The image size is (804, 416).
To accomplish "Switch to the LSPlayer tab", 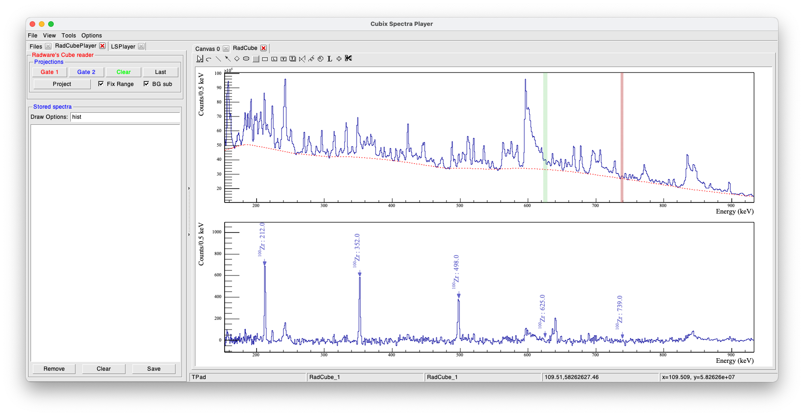I will (123, 47).
